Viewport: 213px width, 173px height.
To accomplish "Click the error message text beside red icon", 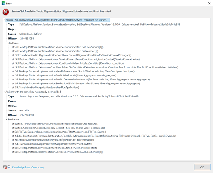I will 61,12.
